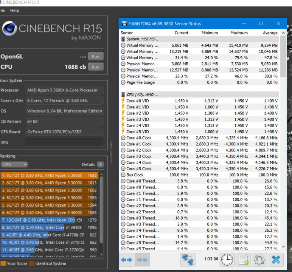Select the Core #4 Clock sensor row
The width and height of the screenshot is (292, 272).
click(199, 162)
